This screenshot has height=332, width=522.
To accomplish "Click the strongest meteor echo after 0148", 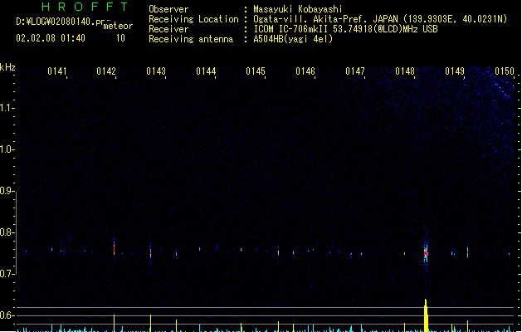I will [426, 253].
